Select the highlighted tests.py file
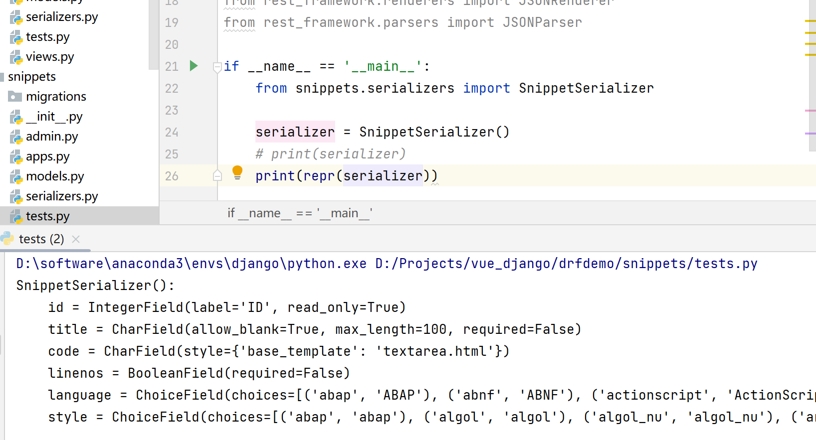This screenshot has height=440, width=816. (x=47, y=216)
